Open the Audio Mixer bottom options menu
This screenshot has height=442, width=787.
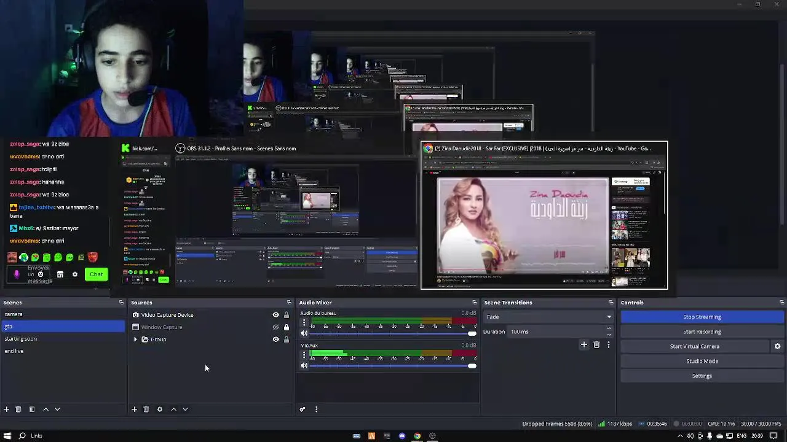[316, 409]
